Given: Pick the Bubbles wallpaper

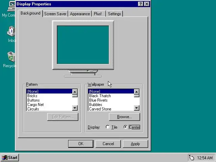Looking at the screenshot, I should (x=111, y=105).
